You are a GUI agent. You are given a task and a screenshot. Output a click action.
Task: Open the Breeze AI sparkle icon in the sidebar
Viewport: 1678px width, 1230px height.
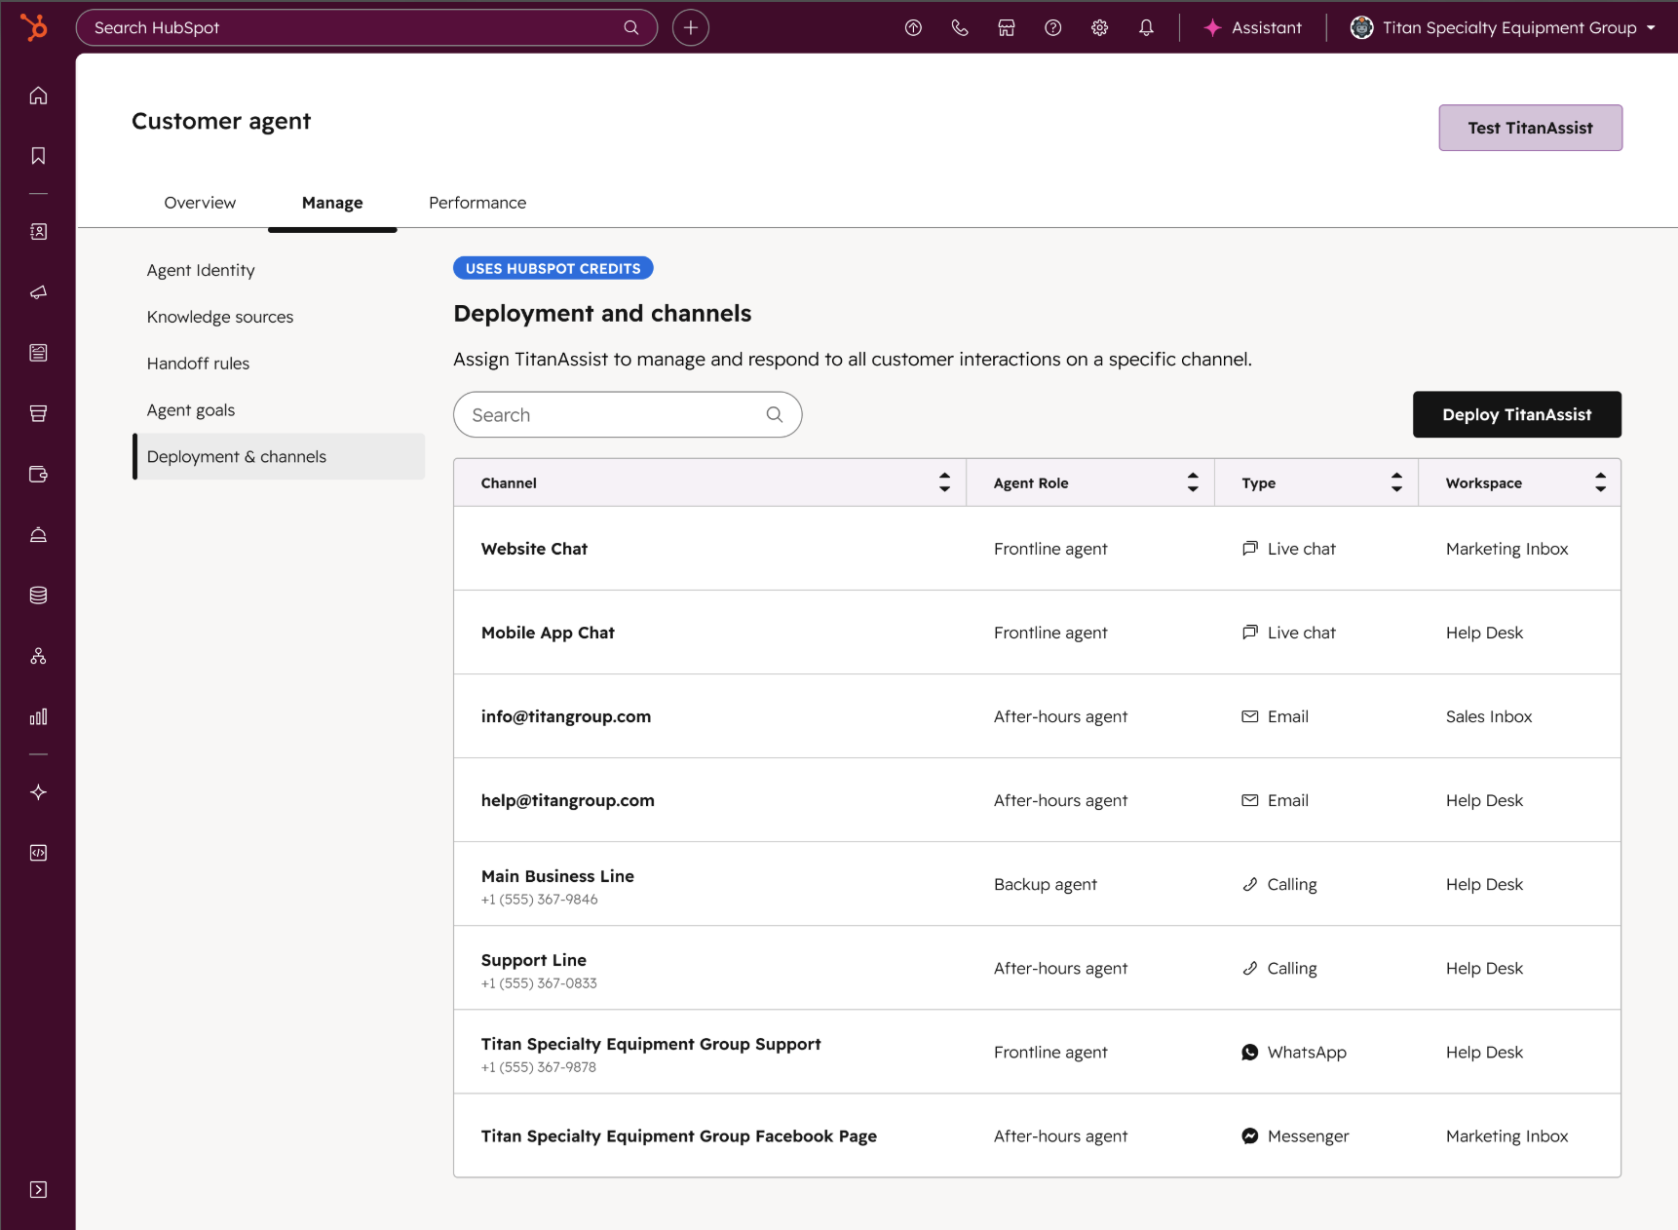[38, 792]
